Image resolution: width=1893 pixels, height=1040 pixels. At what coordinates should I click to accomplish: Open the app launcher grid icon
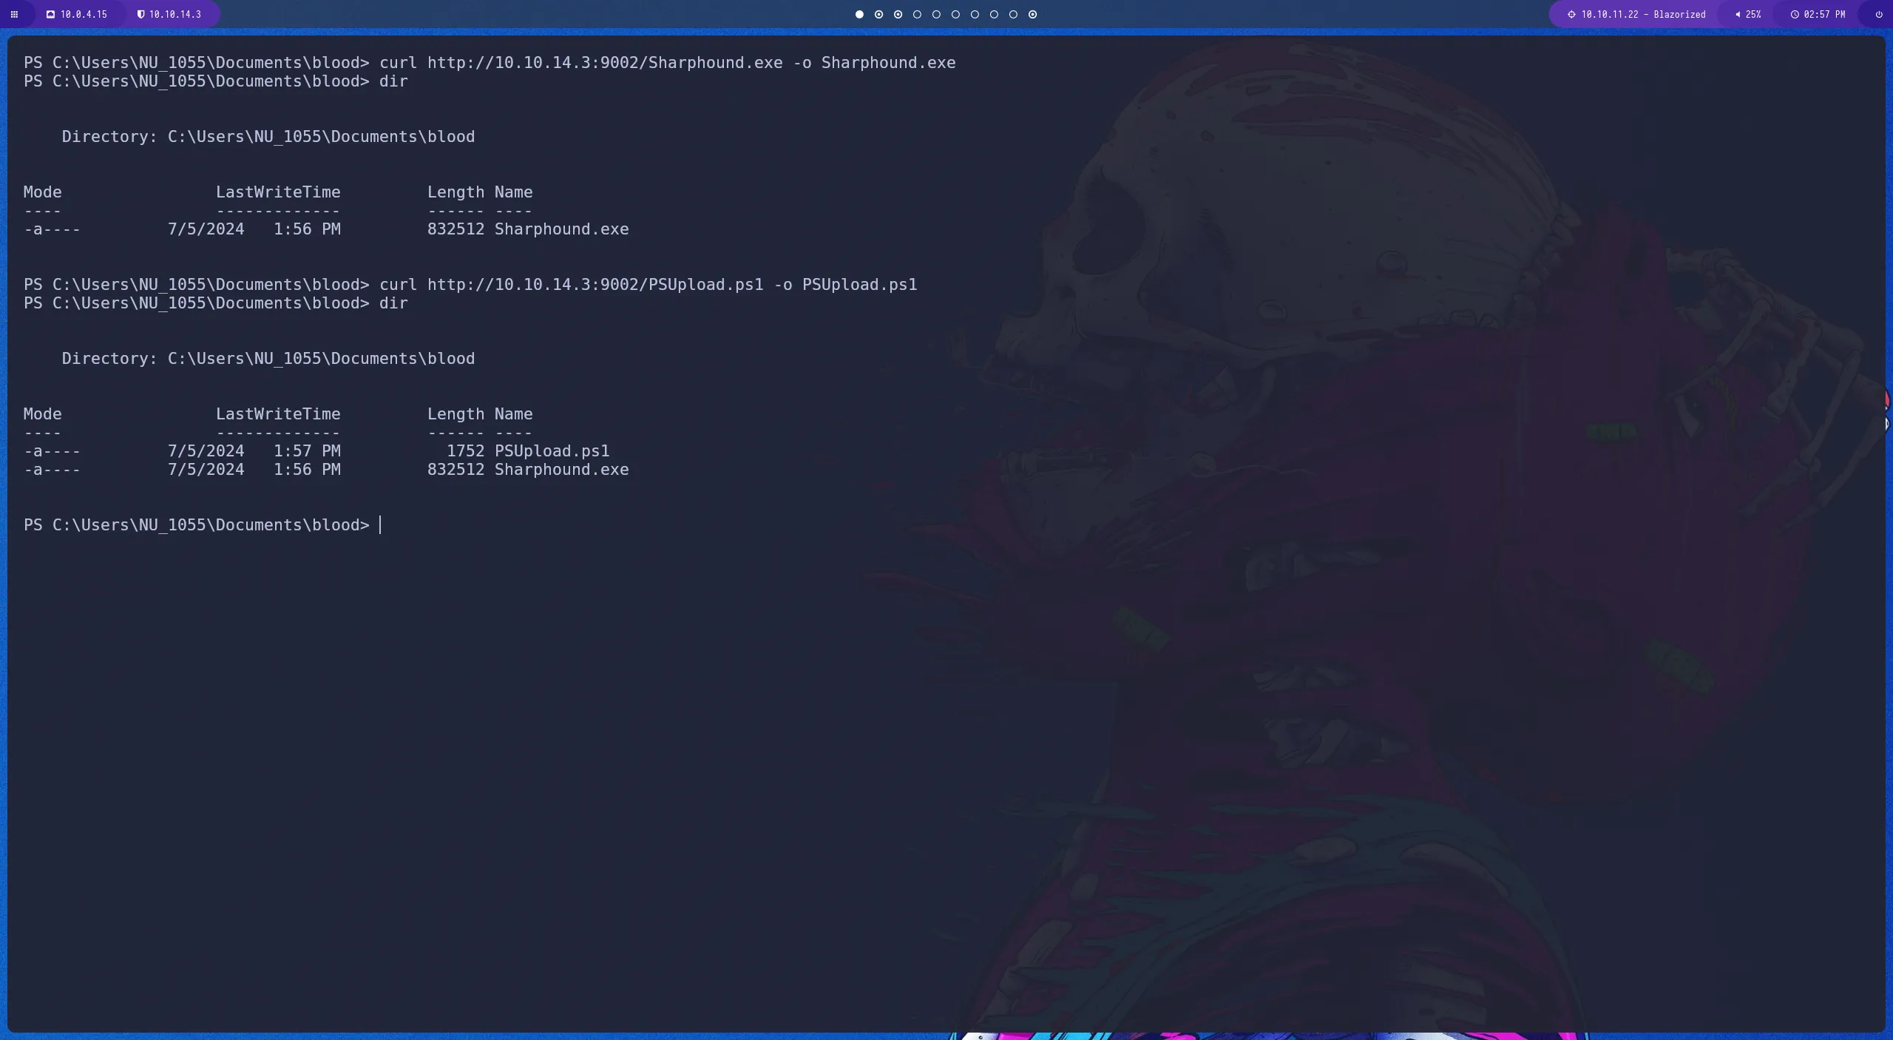(14, 14)
